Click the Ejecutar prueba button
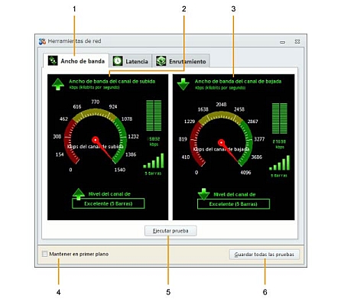This screenshot has height=302, width=344. (170, 231)
